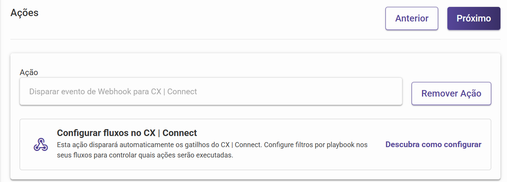
Task: Click the purple CX Connect webhook symbol
Action: pos(40,144)
